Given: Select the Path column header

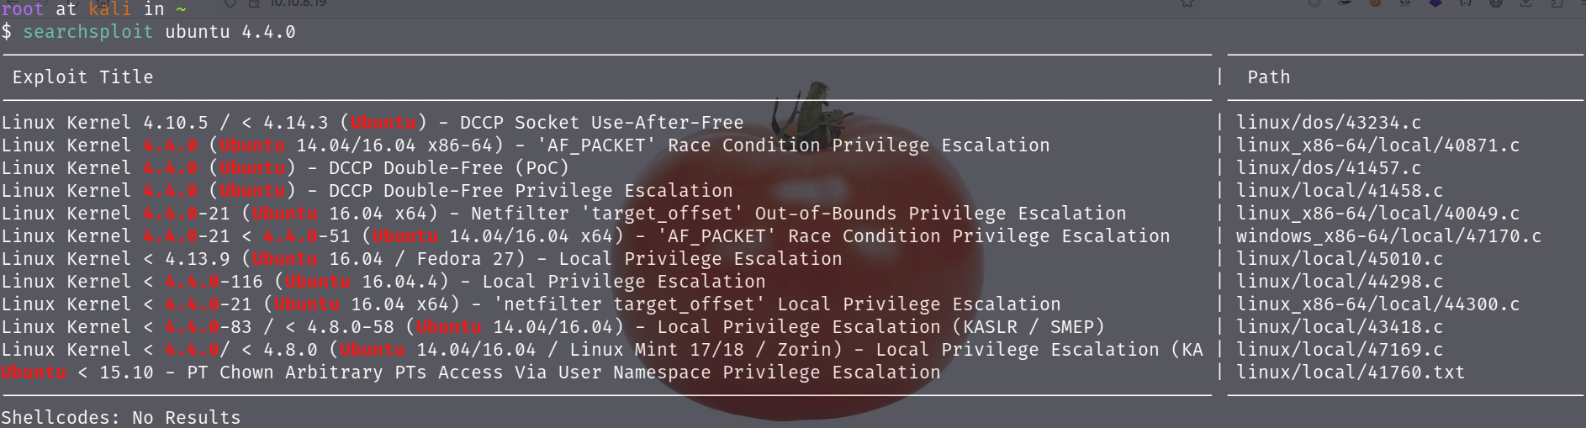Looking at the screenshot, I should [x=1268, y=77].
